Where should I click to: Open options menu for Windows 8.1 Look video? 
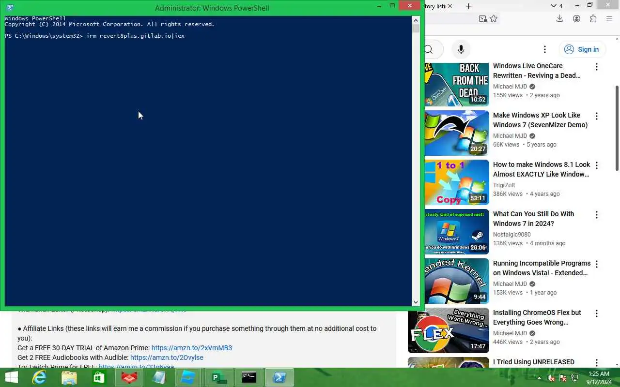[597, 165]
